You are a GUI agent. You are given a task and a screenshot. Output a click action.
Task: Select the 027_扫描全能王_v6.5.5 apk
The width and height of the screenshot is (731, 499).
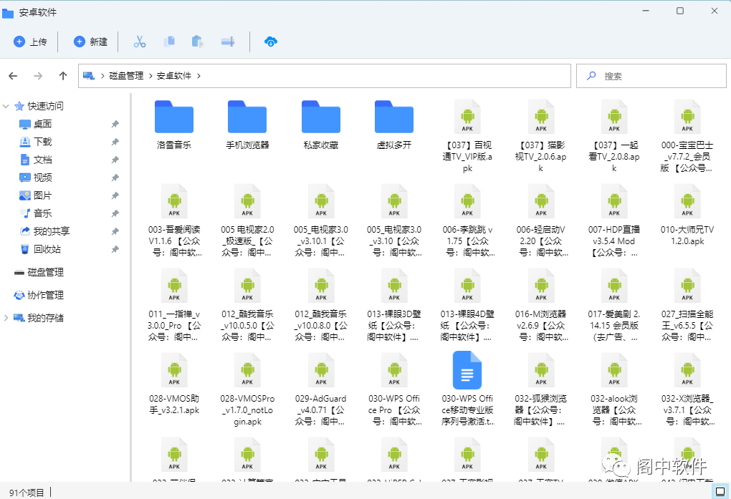(x=687, y=305)
